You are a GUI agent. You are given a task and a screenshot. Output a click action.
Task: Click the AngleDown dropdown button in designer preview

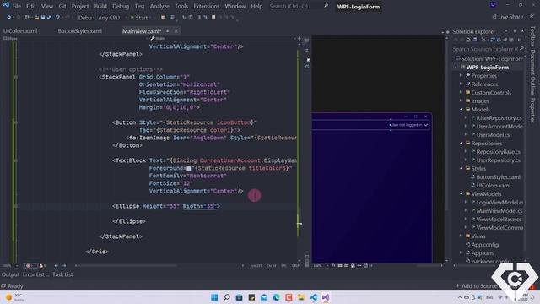tap(425, 125)
